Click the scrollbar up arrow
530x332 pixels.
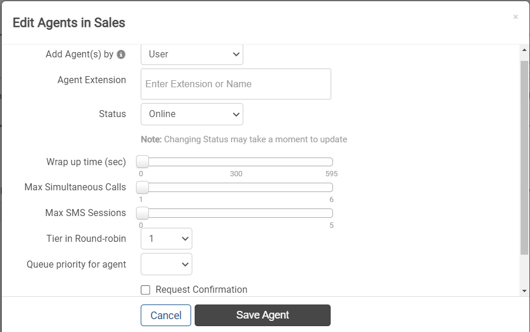tap(524, 50)
